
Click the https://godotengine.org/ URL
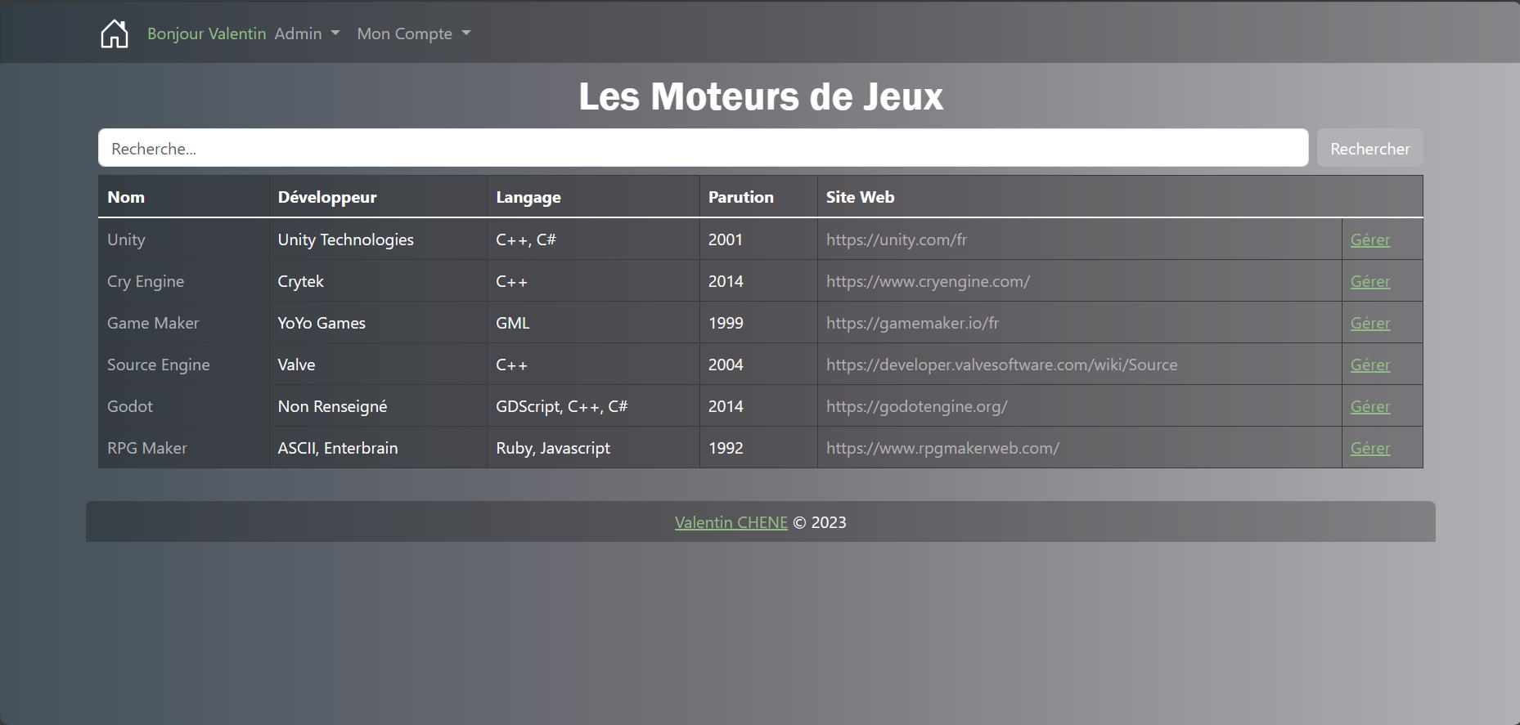click(917, 406)
